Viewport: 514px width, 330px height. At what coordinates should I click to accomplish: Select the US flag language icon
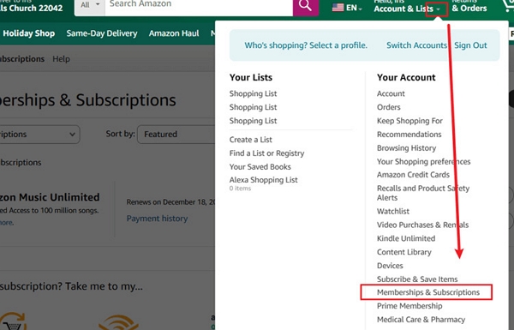[x=338, y=8]
